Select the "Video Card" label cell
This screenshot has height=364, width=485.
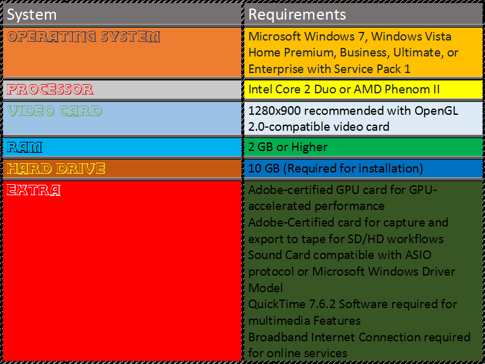tap(122, 118)
